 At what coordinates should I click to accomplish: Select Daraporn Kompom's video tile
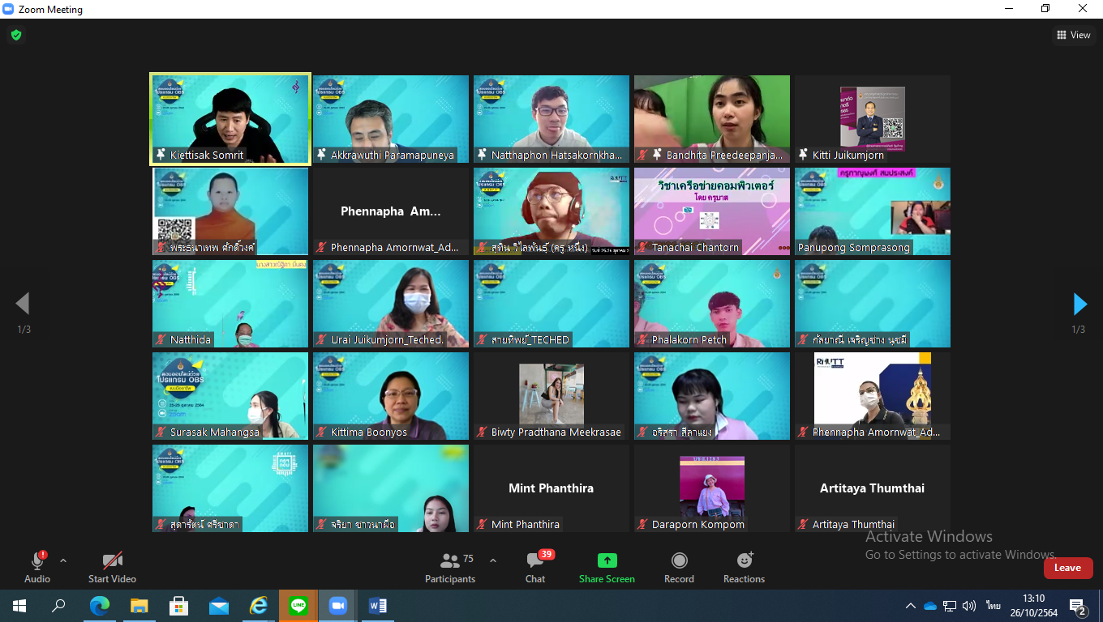point(712,488)
